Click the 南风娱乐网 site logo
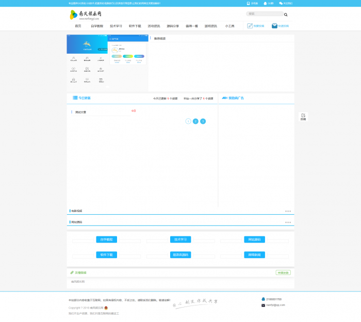The height and width of the screenshot is (322, 361). pyautogui.click(x=86, y=14)
